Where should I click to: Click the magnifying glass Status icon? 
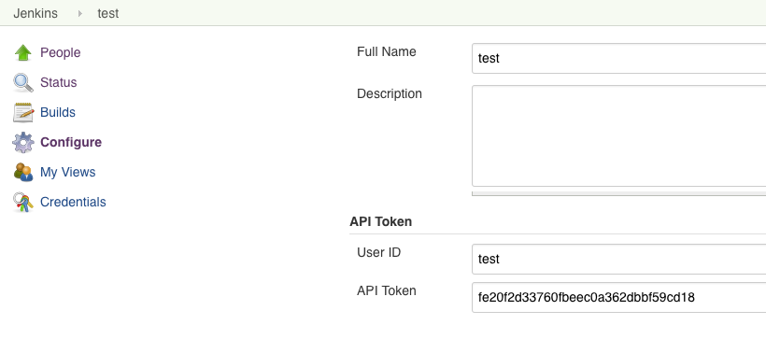23,82
